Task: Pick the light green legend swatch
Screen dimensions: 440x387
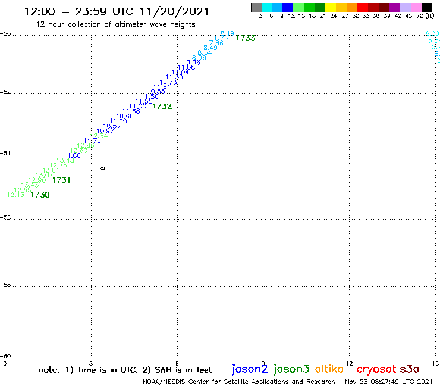Action: [x=298, y=8]
